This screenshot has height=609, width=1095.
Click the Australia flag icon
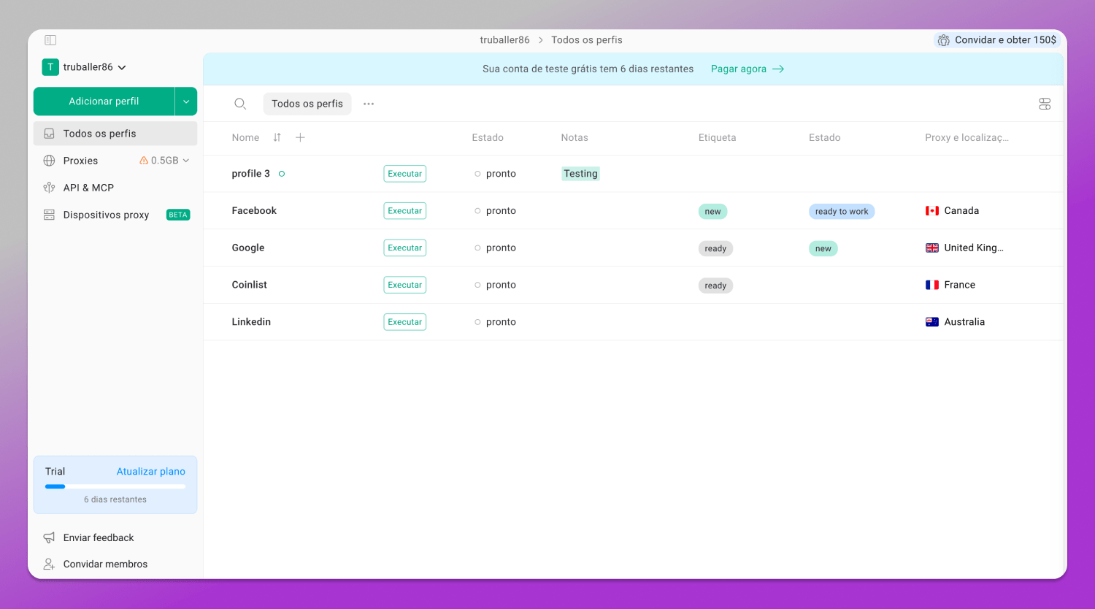pos(932,322)
